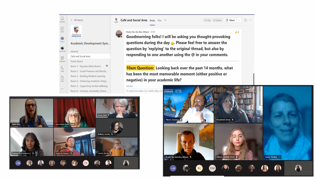This screenshot has width=316, height=178.
Task: Select ONEILL, SOPHIE (PGT) video tile
Action: pos(238,142)
